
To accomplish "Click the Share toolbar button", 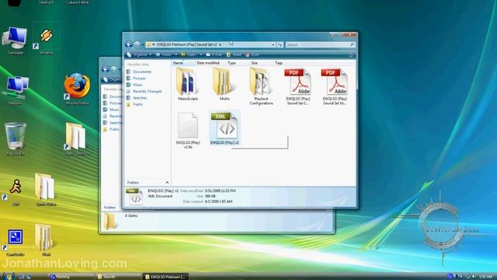I will point(234,54).
